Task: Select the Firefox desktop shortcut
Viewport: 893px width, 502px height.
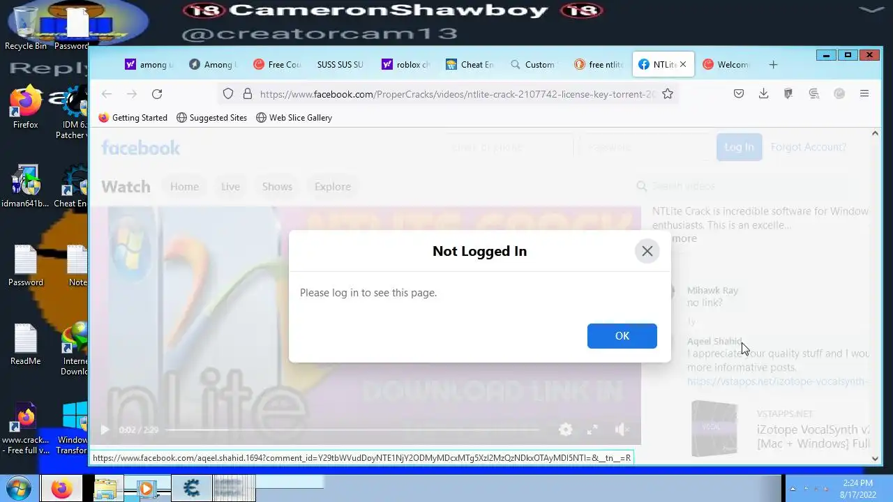Action: 26,107
